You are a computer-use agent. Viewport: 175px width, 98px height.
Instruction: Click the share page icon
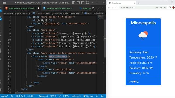tap(161, 7)
